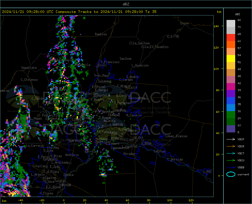Click the V_Flores map label
Viewport: 252px width, 204px height.
(46, 193)
